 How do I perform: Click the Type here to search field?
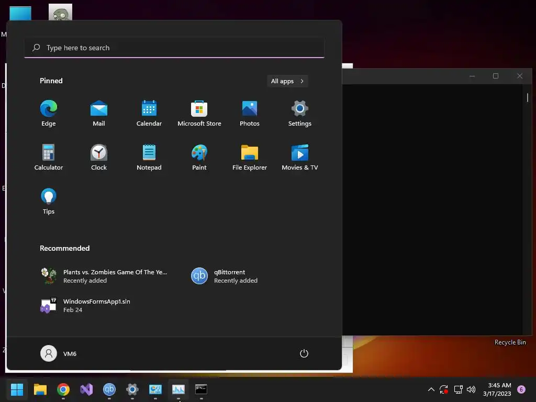pos(174,48)
